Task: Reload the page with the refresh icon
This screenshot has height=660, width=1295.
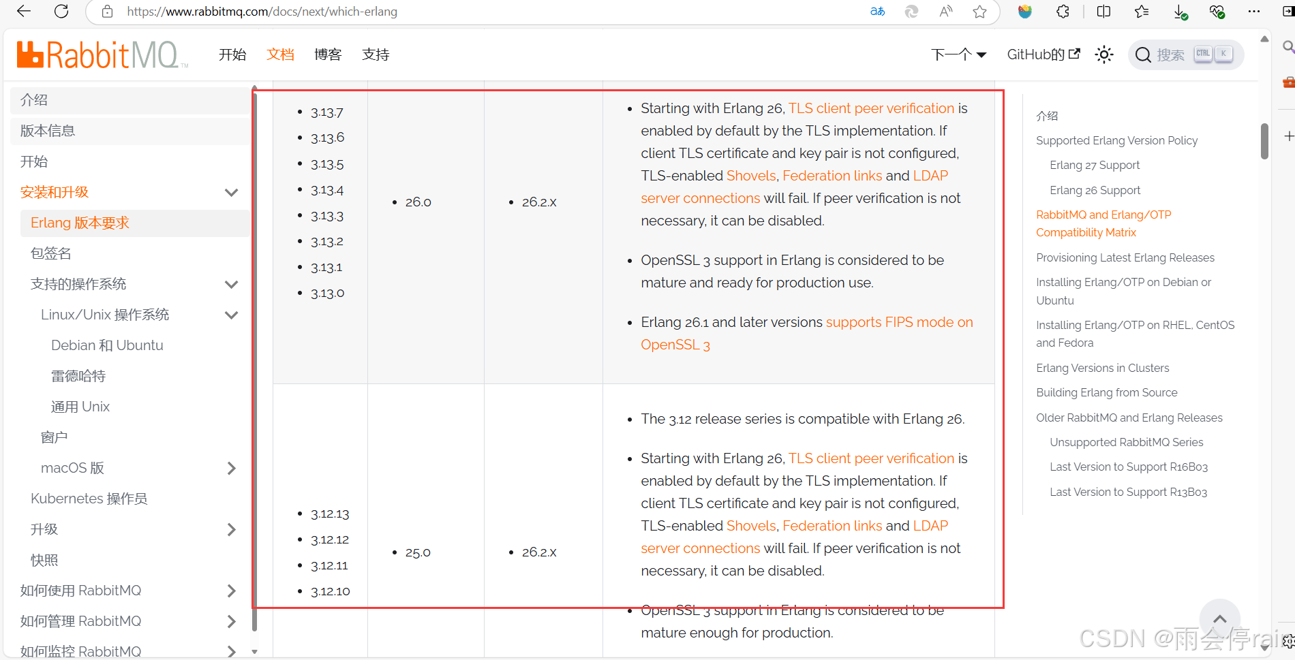Action: pos(61,12)
